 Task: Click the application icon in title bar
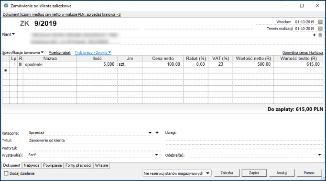pyautogui.click(x=6, y=6)
